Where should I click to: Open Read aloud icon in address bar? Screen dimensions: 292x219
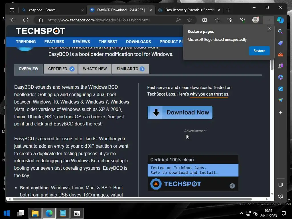pyautogui.click(x=178, y=20)
